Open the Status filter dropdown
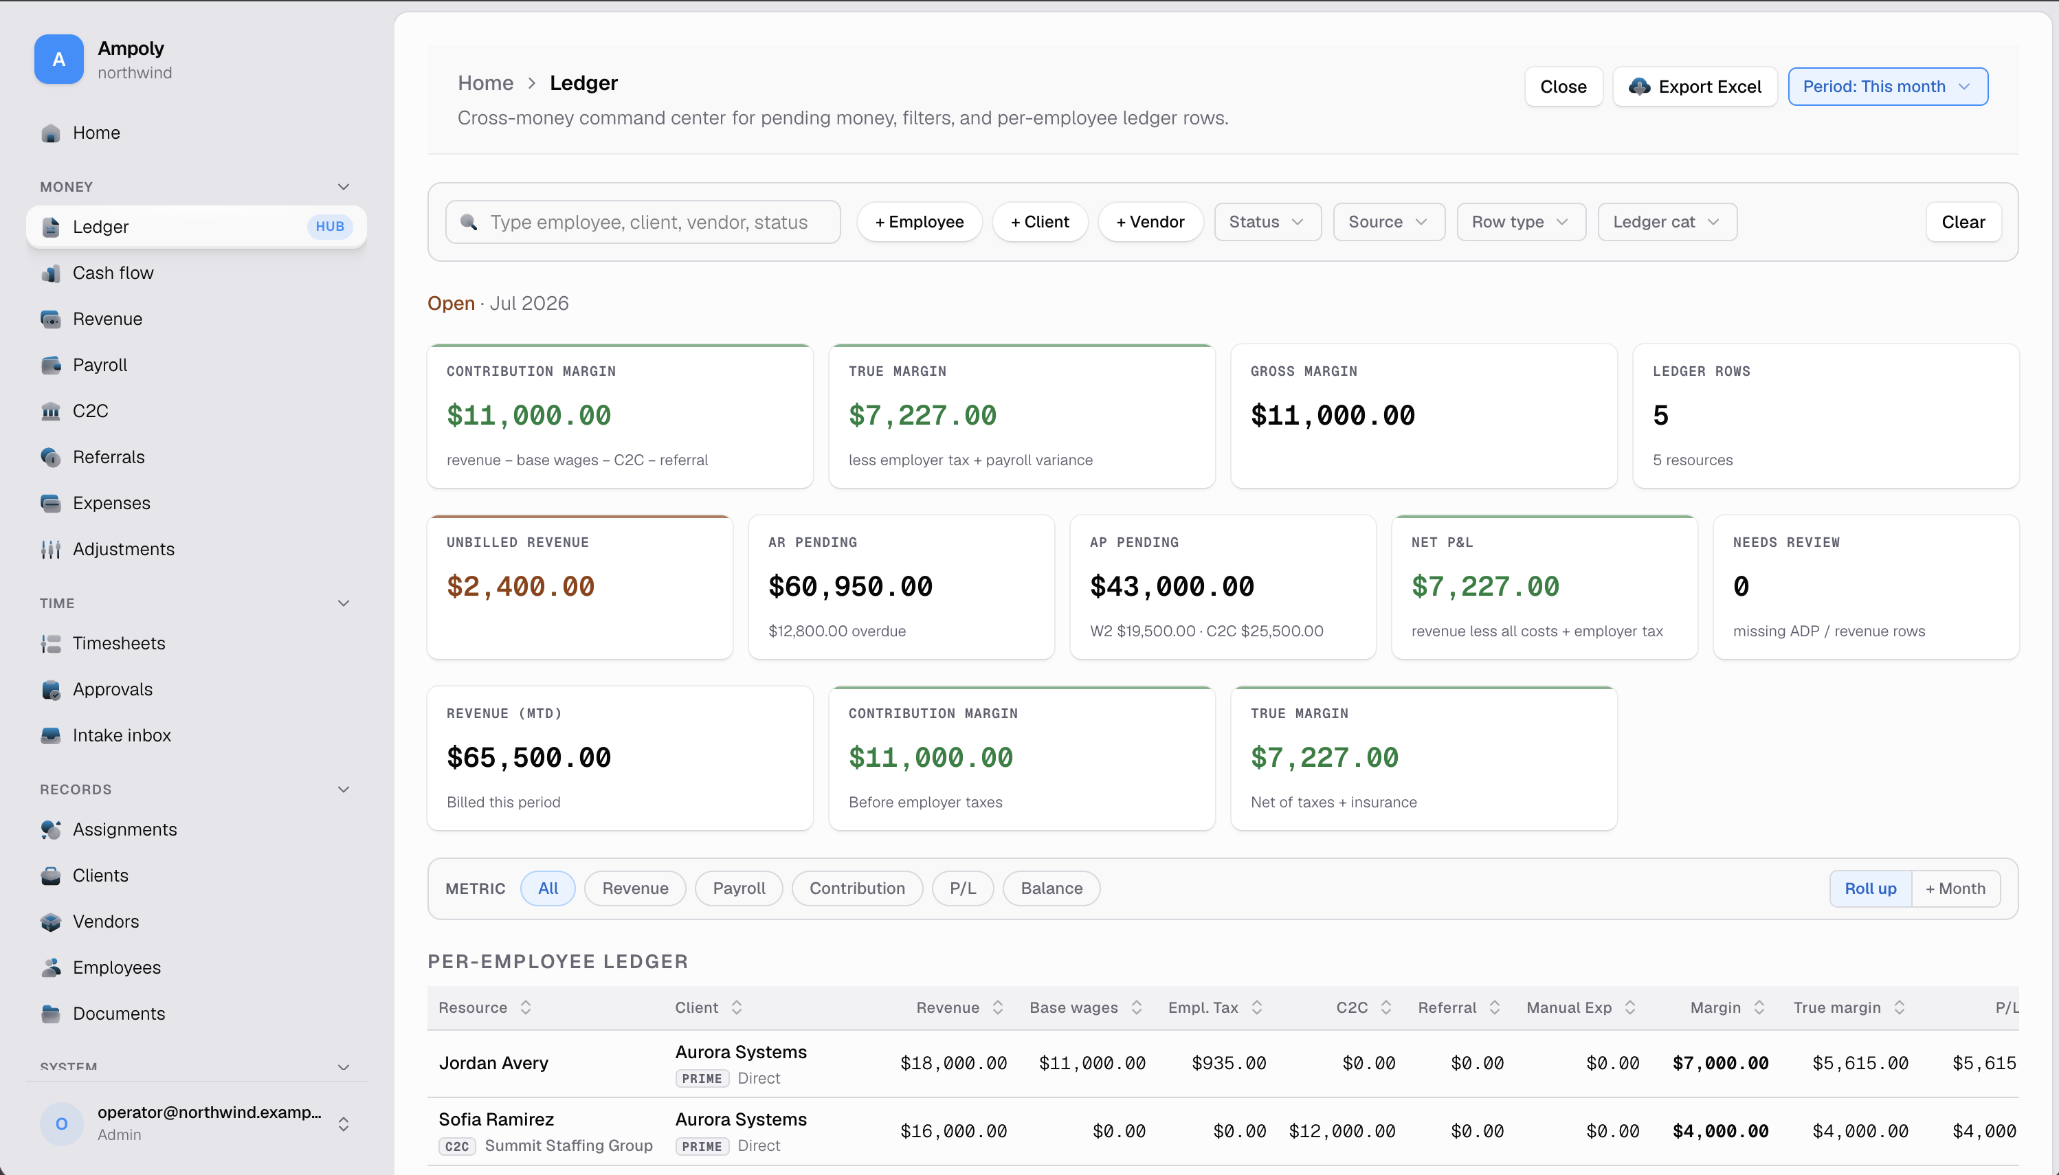The image size is (2059, 1175). point(1267,222)
